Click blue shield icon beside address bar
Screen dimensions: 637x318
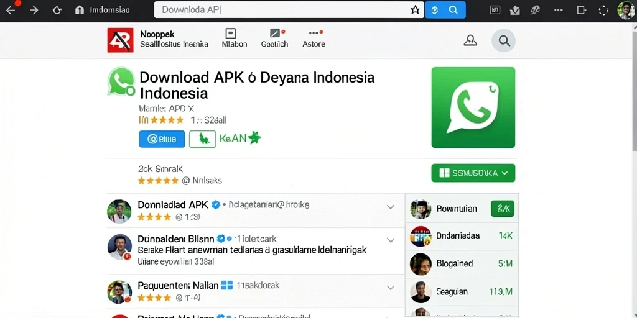tap(435, 10)
